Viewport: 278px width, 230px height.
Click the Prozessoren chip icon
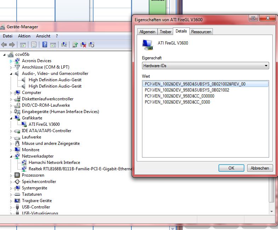(x=17, y=175)
